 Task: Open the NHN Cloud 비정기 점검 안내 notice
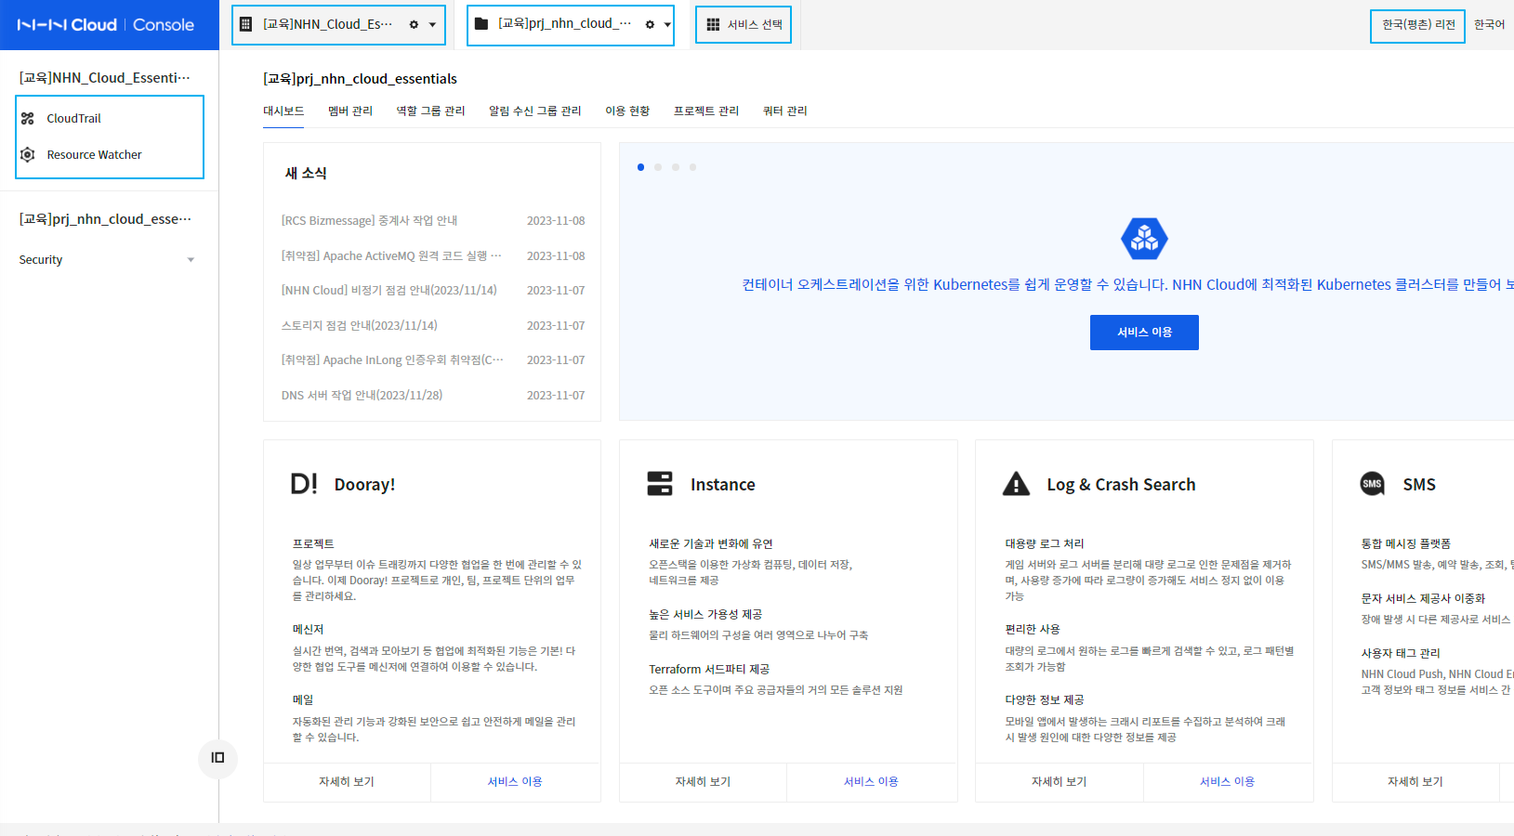[389, 291]
